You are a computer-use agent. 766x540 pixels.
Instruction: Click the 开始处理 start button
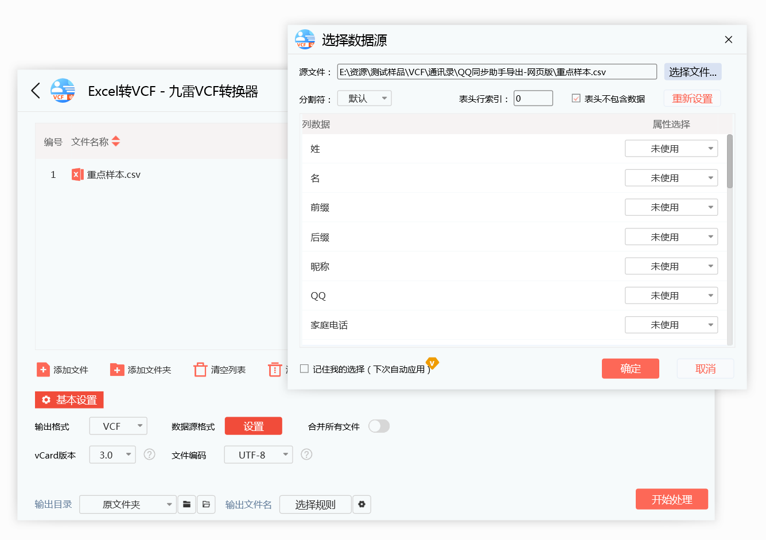click(x=671, y=499)
